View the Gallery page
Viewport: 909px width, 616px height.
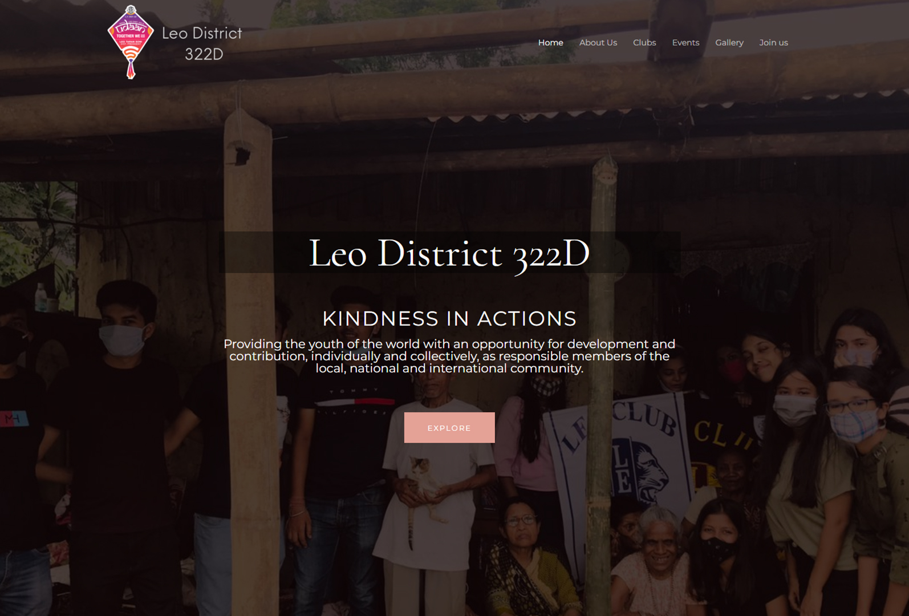(729, 43)
